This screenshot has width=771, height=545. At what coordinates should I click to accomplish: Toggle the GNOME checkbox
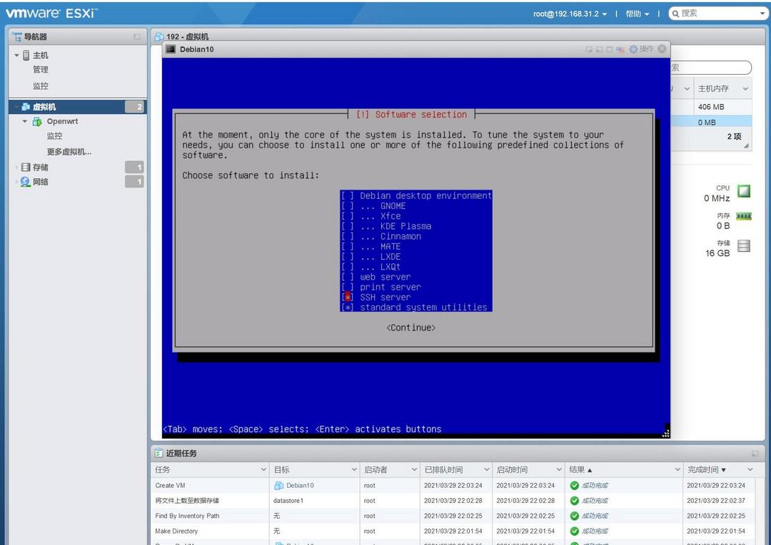coord(348,206)
